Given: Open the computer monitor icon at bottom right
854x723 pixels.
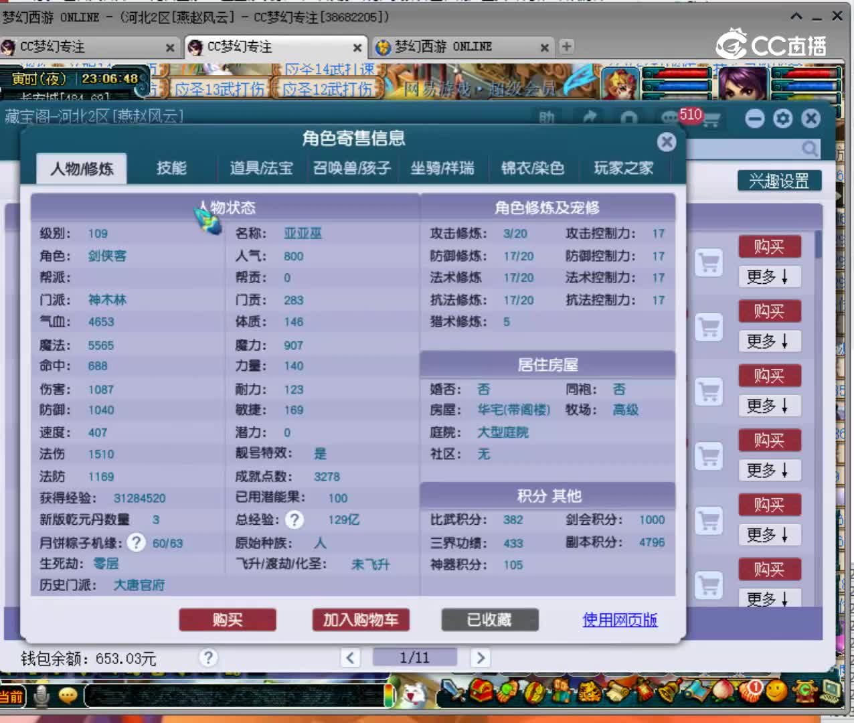Looking at the screenshot, I should [x=831, y=690].
